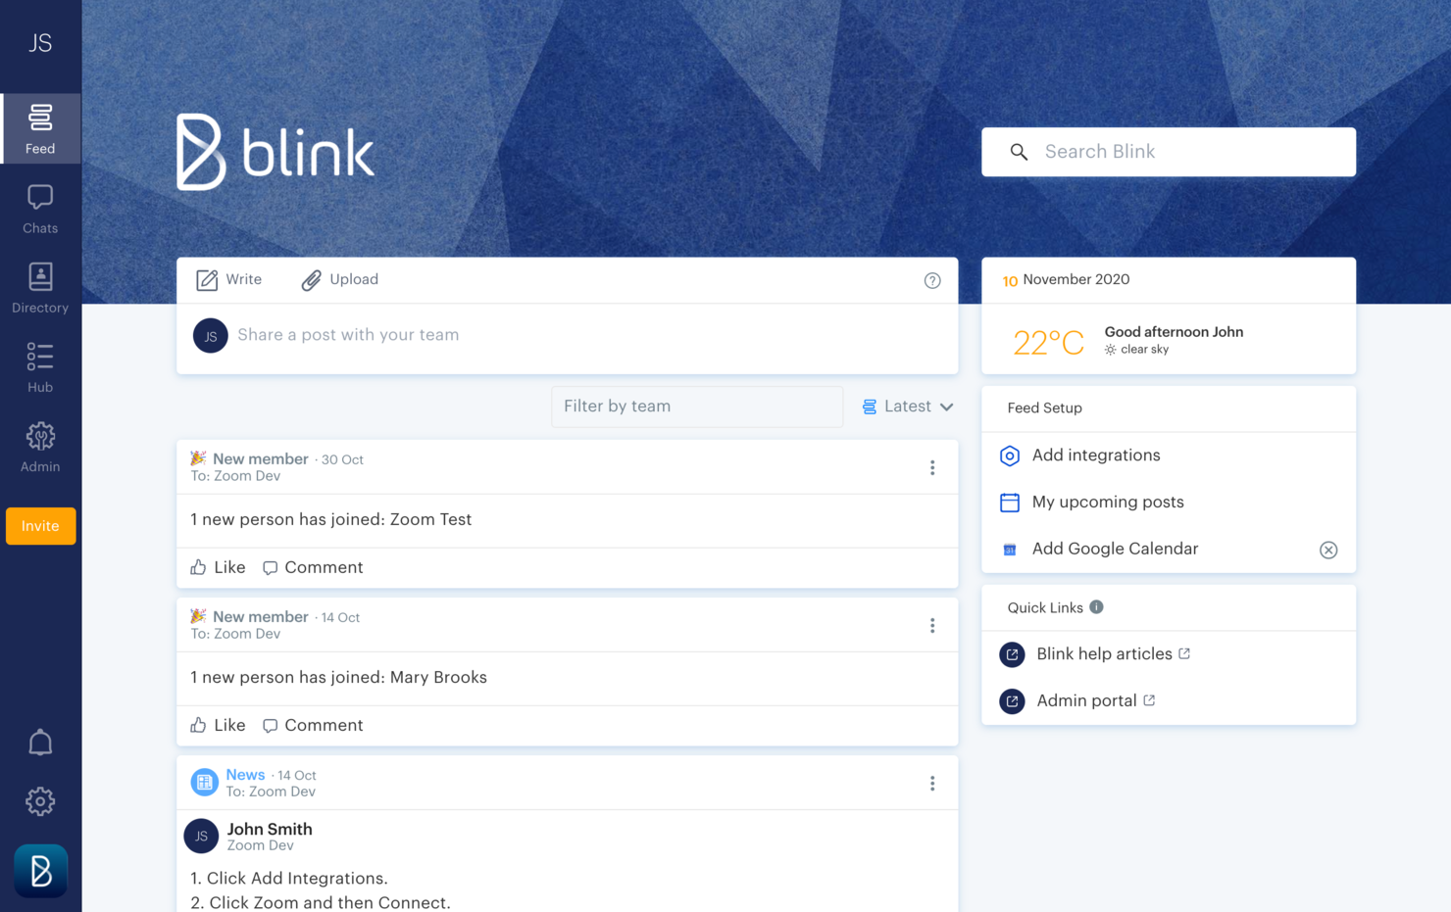1451x912 pixels.
Task: Open Admin settings in the sidebar
Action: click(x=40, y=447)
